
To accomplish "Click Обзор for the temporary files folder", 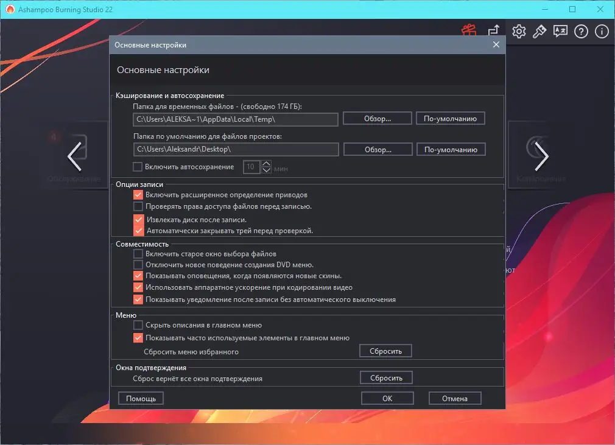I will pyautogui.click(x=377, y=119).
